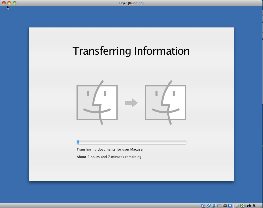Zoom the Tiger VM window with green button
The height and width of the screenshot is (208, 263).
coord(15,3)
